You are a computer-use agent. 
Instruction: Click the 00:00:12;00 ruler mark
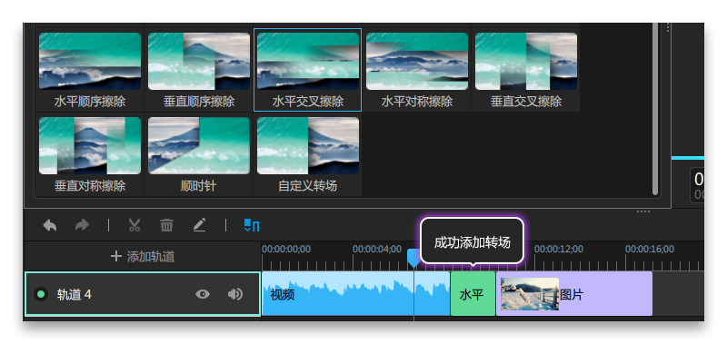(x=558, y=249)
